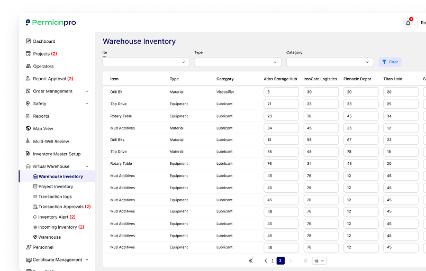Select Project Inventory submenu item
Image resolution: width=426 pixels, height=271 pixels.
56,186
